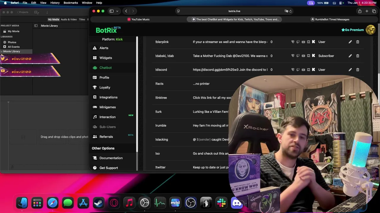Collapse iMovie Library in iMovie sidebar
This screenshot has height=213, width=380.
(1, 51)
